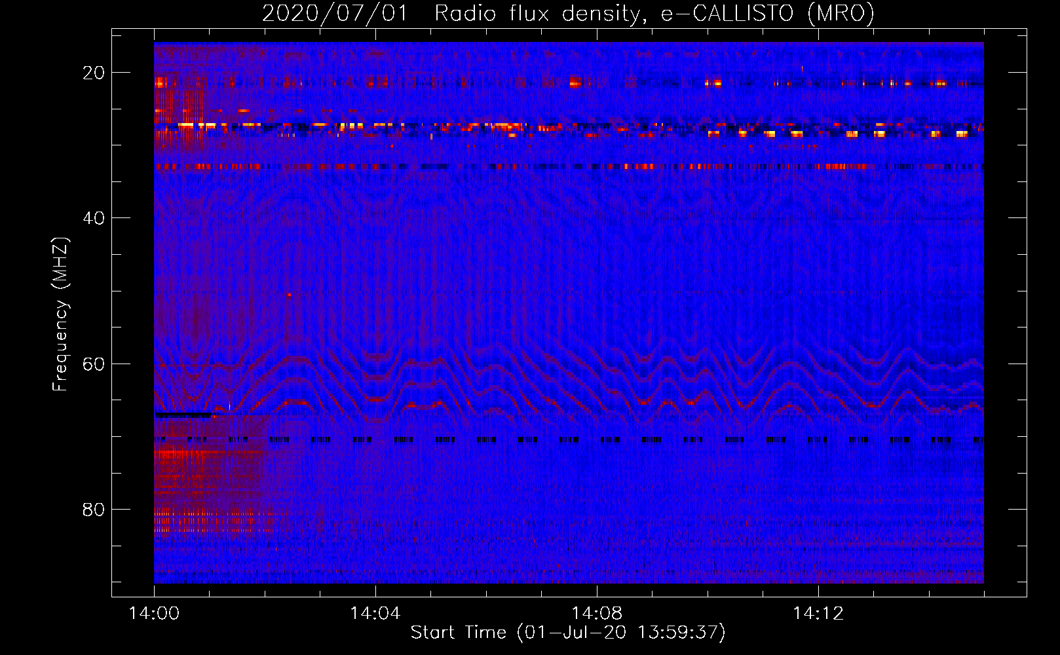Click the '14:12' time tick label
Viewport: 1060px width, 655px height.
818,614
